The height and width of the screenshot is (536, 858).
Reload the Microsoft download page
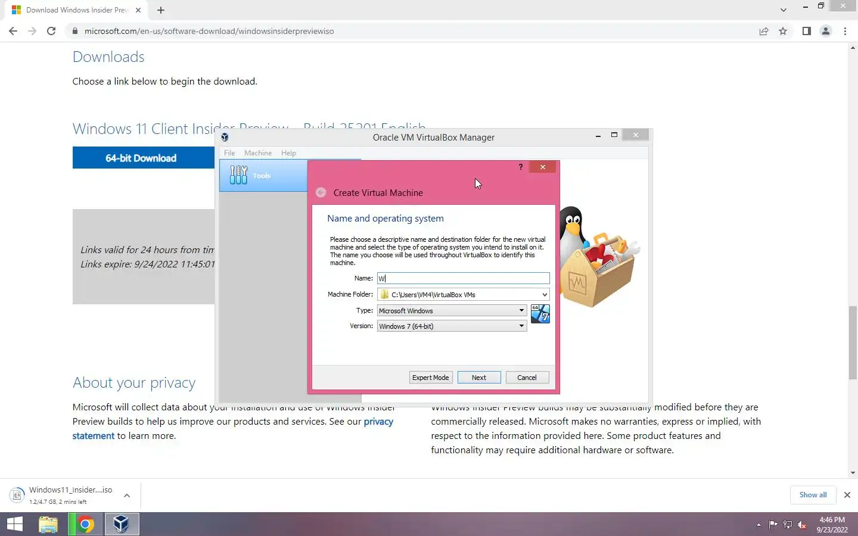click(x=51, y=31)
